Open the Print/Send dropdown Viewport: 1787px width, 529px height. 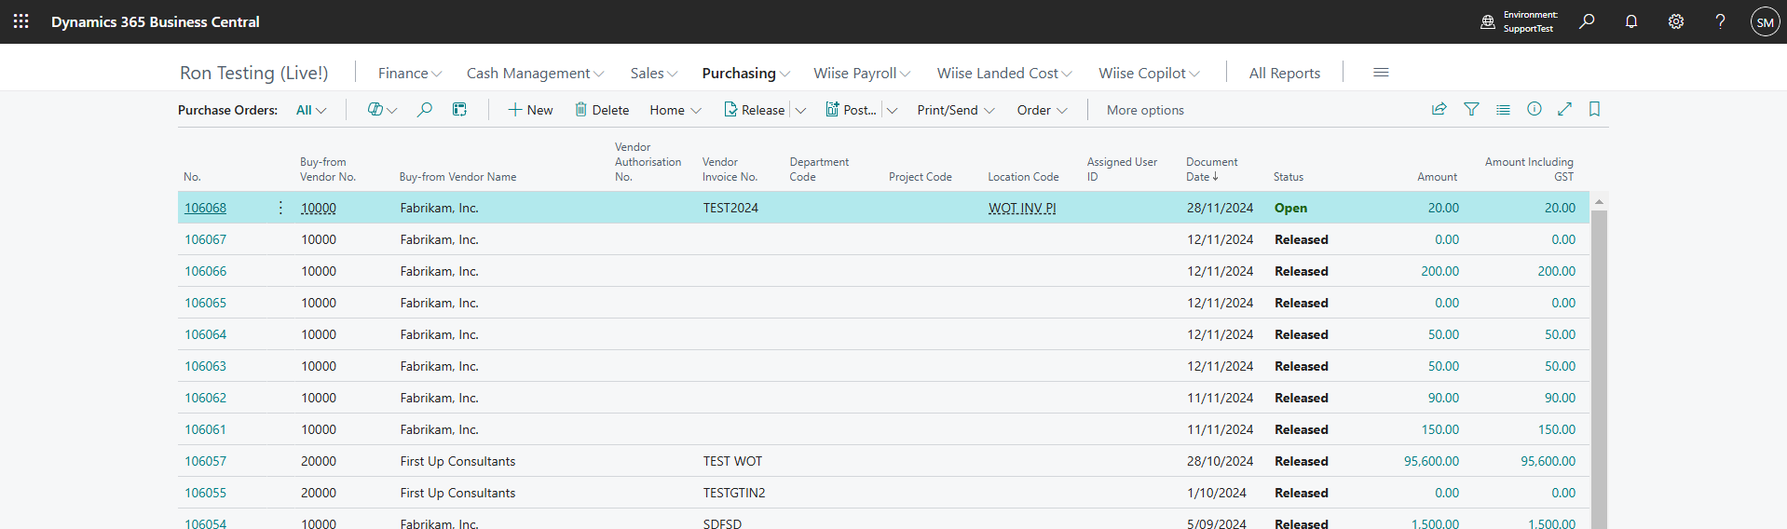(956, 110)
